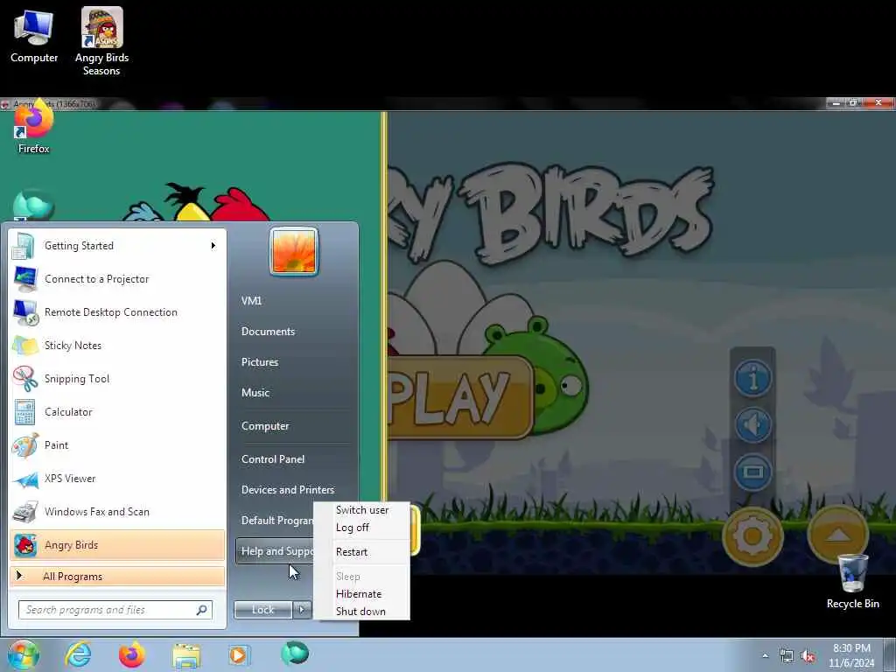The image size is (896, 672).
Task: Open Default Programs
Action: pyautogui.click(x=276, y=521)
